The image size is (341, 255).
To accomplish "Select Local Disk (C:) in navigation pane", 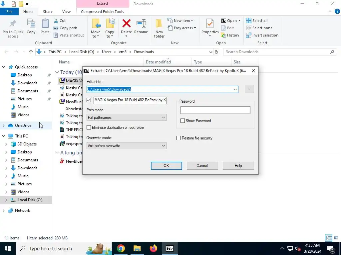I will [x=30, y=200].
